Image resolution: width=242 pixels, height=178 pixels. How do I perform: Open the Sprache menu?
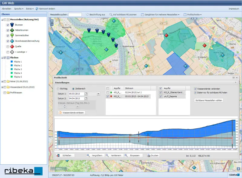19,9
